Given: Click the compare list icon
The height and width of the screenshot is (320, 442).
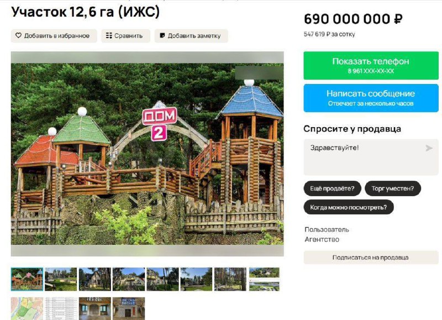Looking at the screenshot, I should [x=109, y=35].
